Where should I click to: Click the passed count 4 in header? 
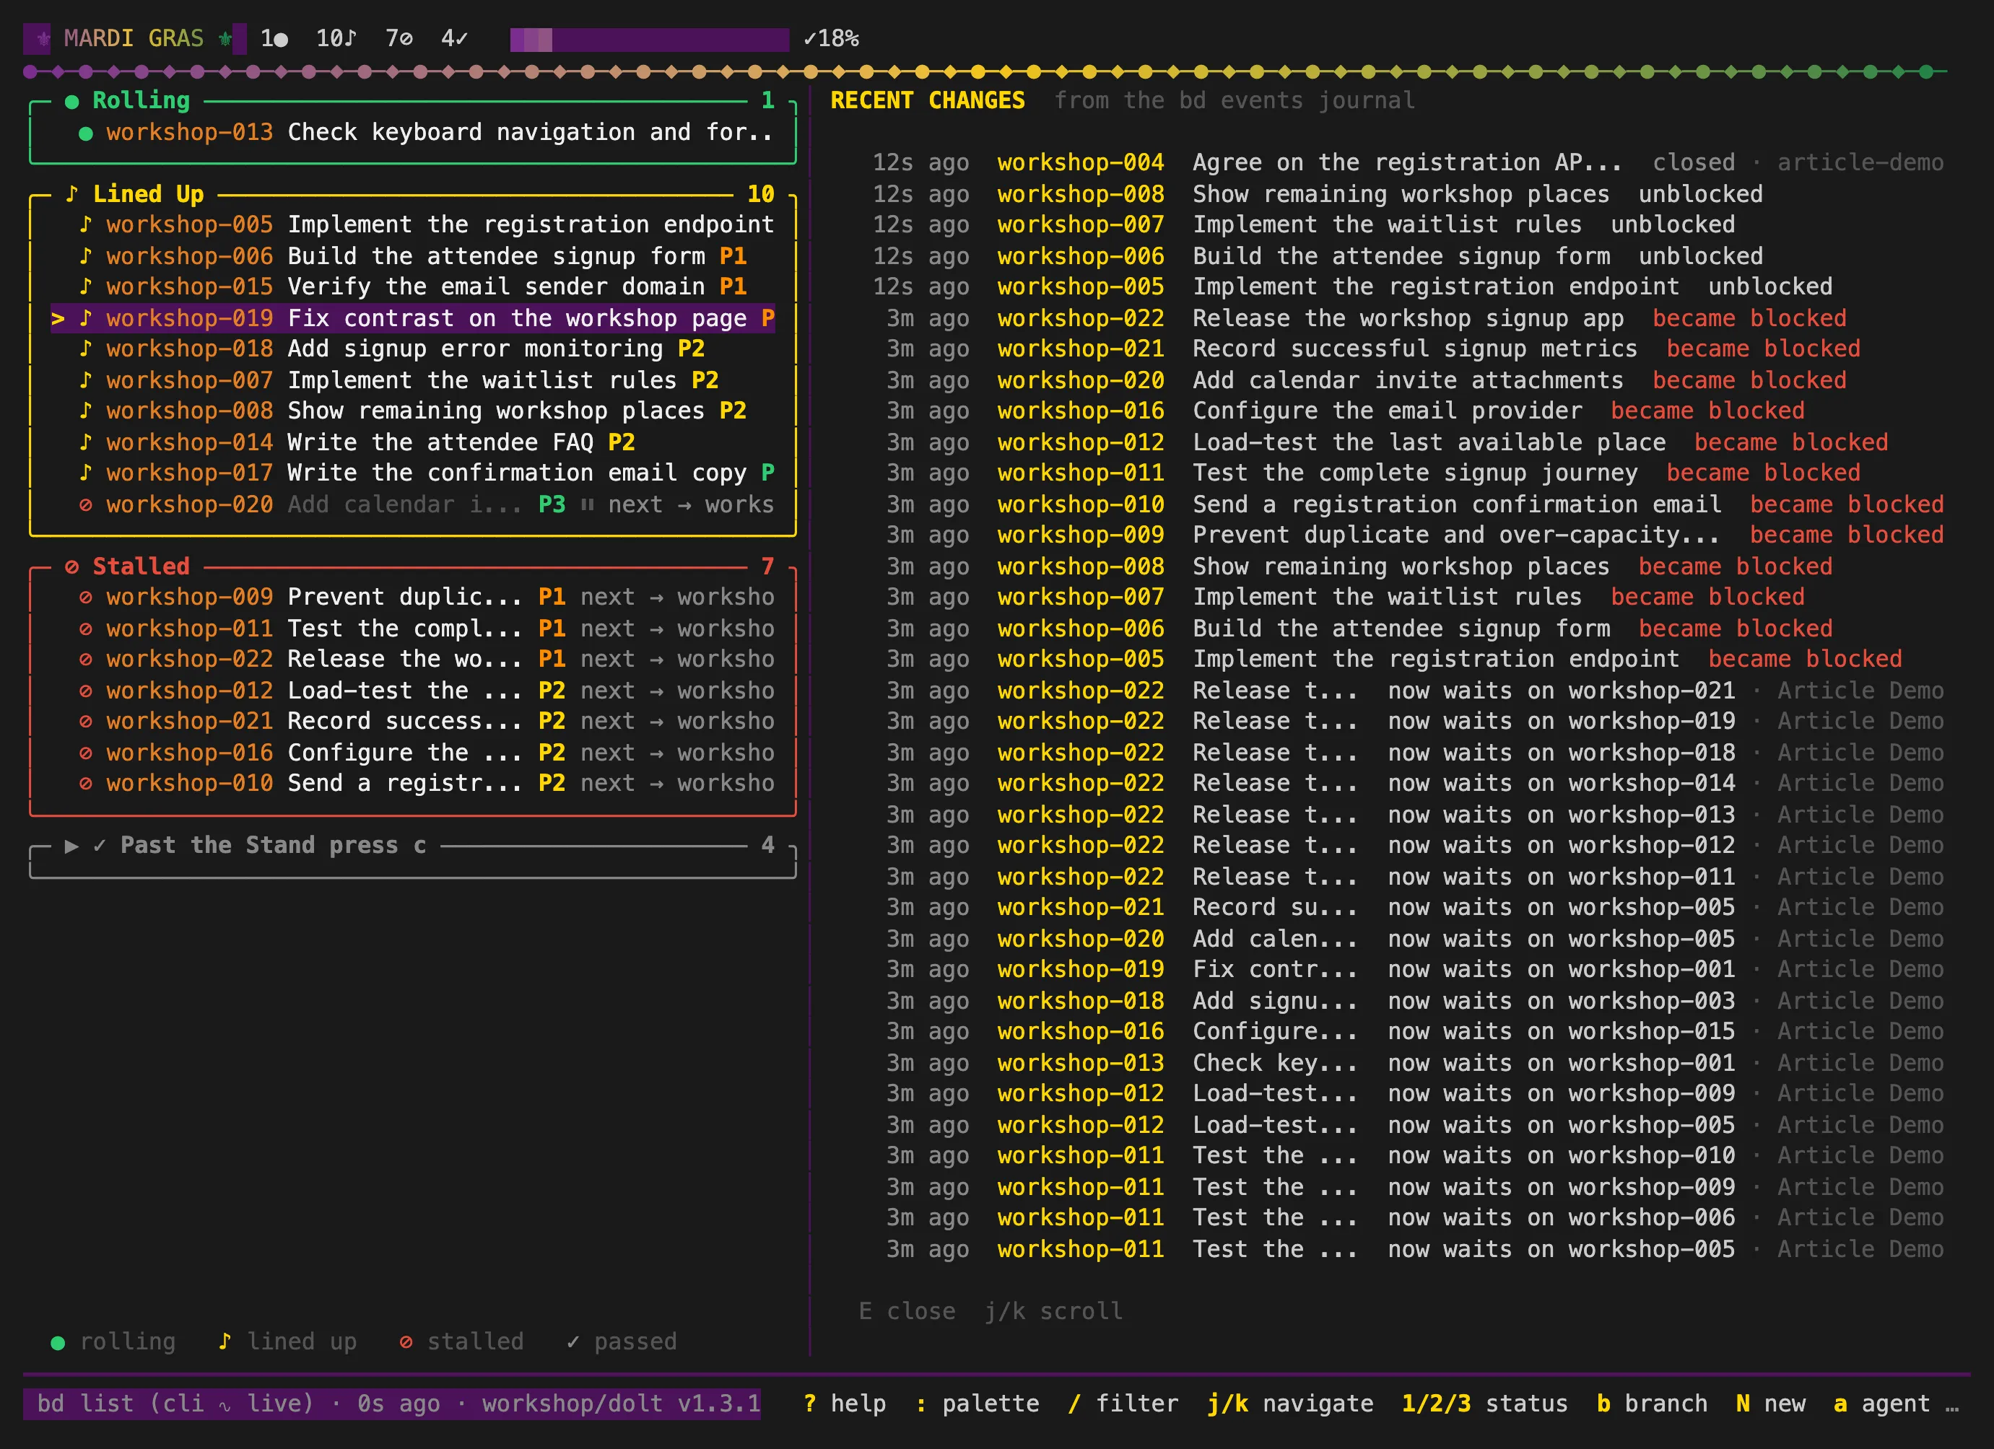pos(455,39)
